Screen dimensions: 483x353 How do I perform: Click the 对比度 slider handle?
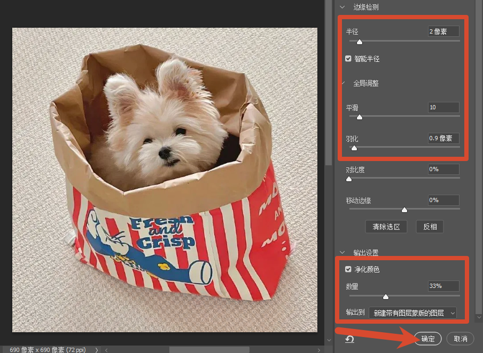[x=349, y=179]
